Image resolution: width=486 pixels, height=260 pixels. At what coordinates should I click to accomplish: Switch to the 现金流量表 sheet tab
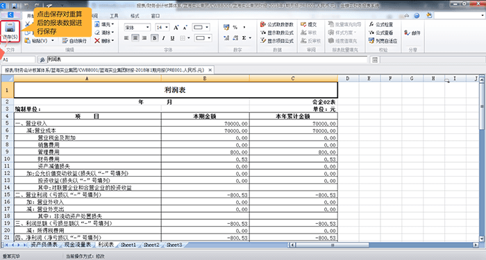click(x=78, y=245)
